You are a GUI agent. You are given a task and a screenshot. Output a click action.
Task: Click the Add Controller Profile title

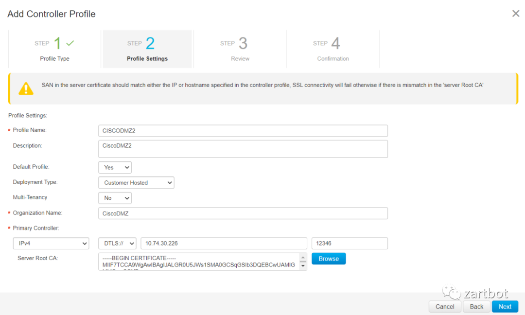click(52, 14)
